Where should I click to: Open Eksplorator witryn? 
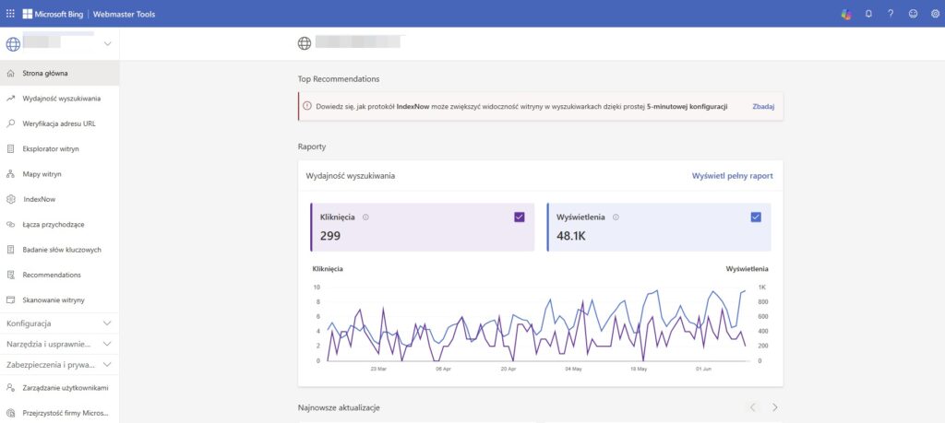tap(60, 148)
